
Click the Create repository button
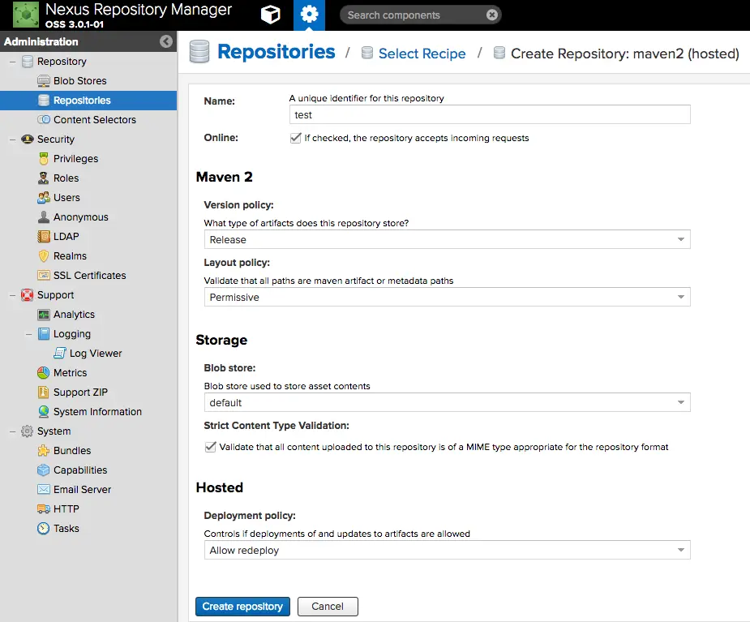[242, 607]
